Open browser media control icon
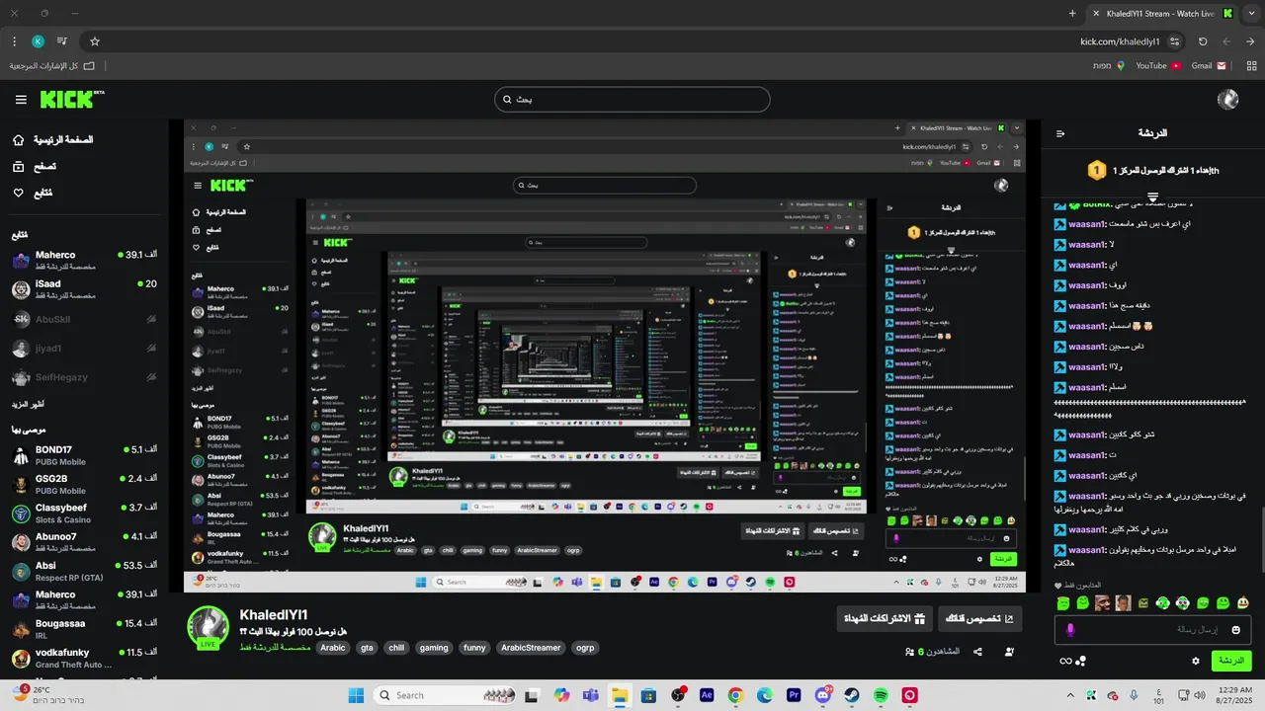The image size is (1265, 711). click(61, 41)
